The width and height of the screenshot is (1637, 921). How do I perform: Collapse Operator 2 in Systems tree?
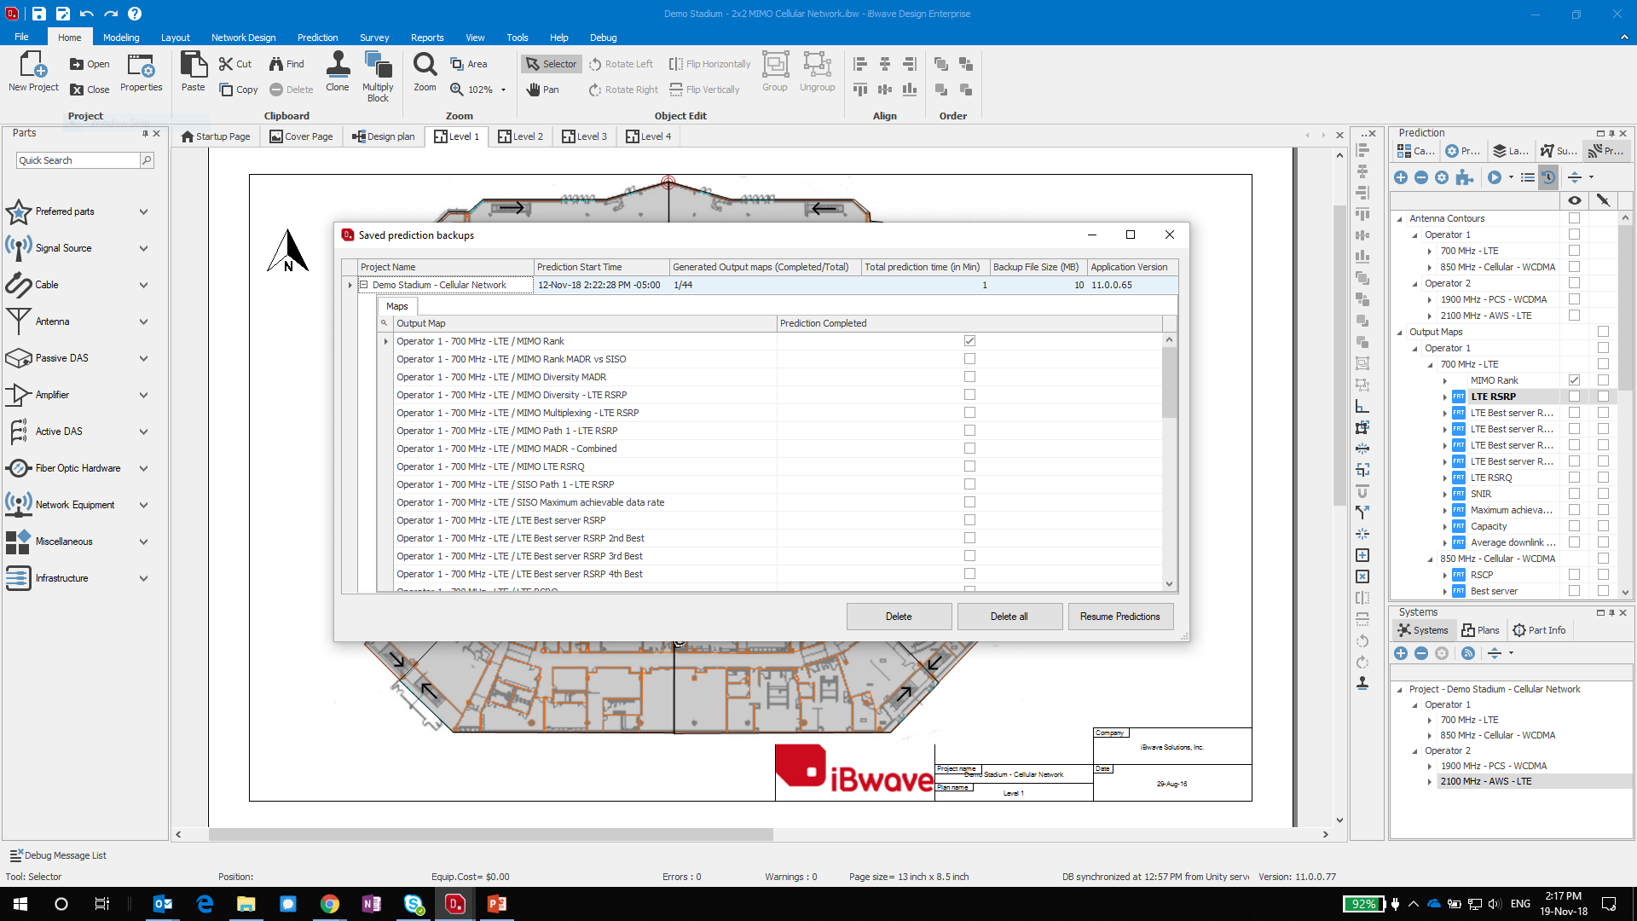tap(1415, 750)
